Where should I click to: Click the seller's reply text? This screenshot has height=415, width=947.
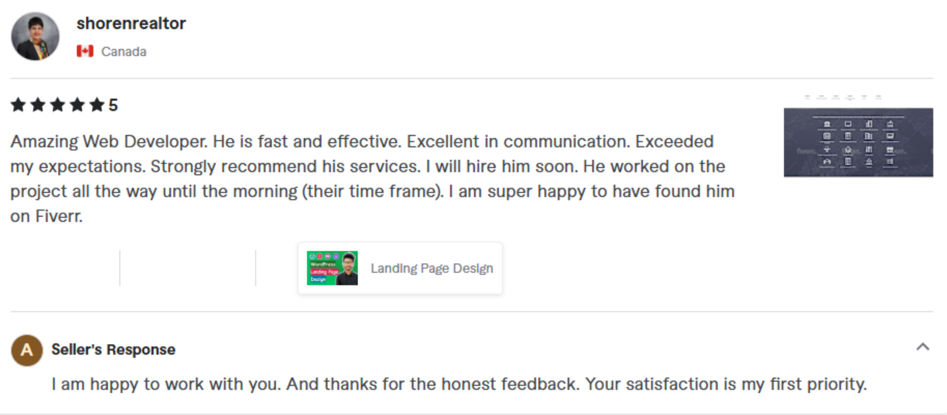point(459,384)
